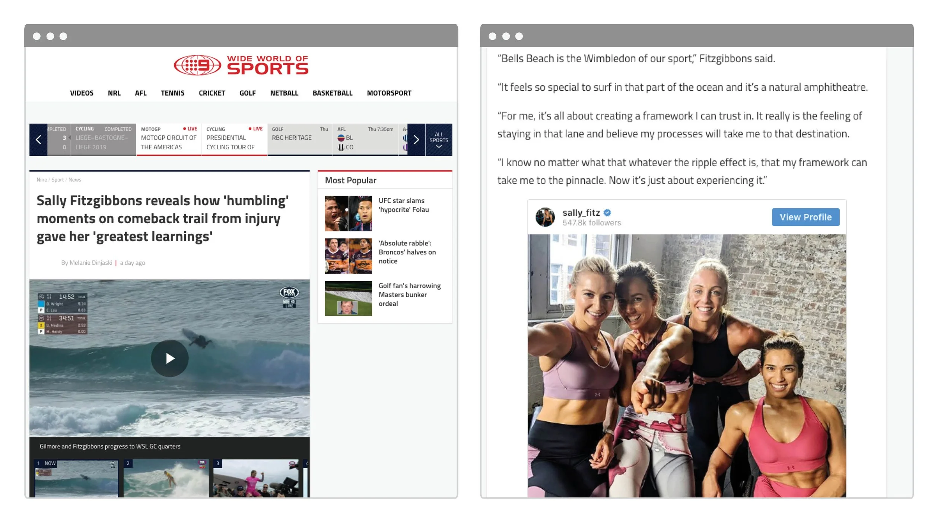This screenshot has height=523, width=931.
Task: Click the News breadcrumb link
Action: coord(75,180)
